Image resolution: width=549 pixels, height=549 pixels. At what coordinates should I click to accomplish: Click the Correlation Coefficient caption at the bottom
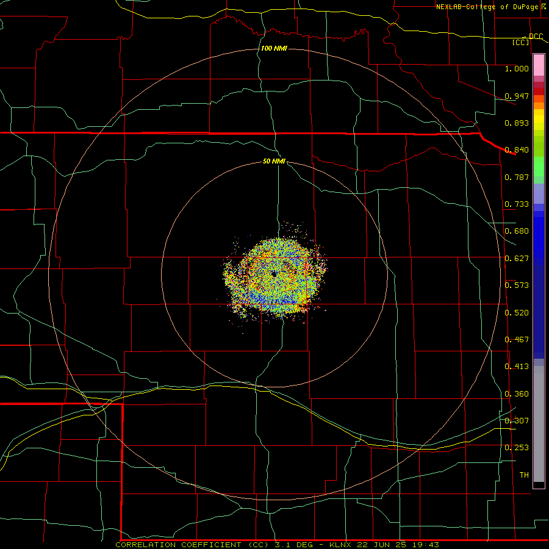(x=277, y=545)
